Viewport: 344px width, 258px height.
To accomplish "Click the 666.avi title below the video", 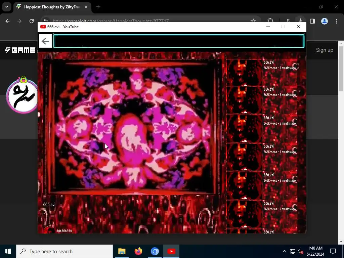I will 49,205.
